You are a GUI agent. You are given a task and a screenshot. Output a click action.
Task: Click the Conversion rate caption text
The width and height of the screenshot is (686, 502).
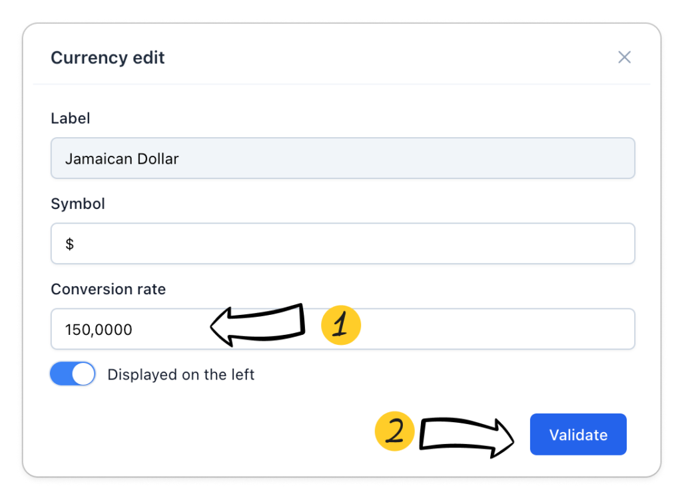coord(109,289)
